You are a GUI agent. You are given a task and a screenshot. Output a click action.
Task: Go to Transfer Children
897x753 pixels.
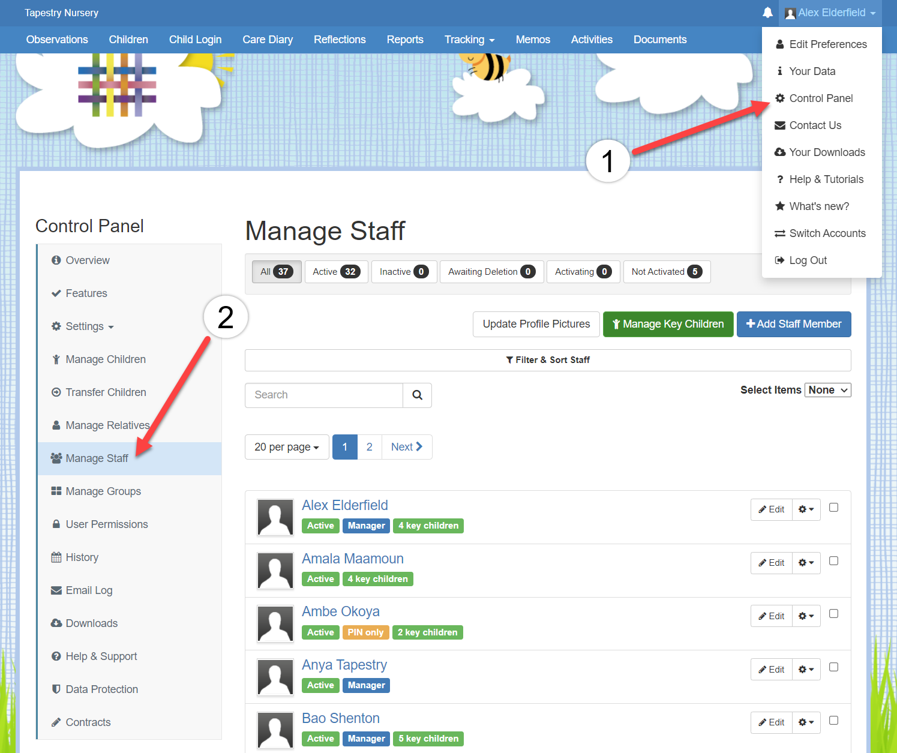(130, 392)
